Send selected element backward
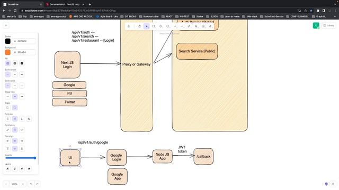This screenshot has width=339, height=190. (x=15, y=169)
